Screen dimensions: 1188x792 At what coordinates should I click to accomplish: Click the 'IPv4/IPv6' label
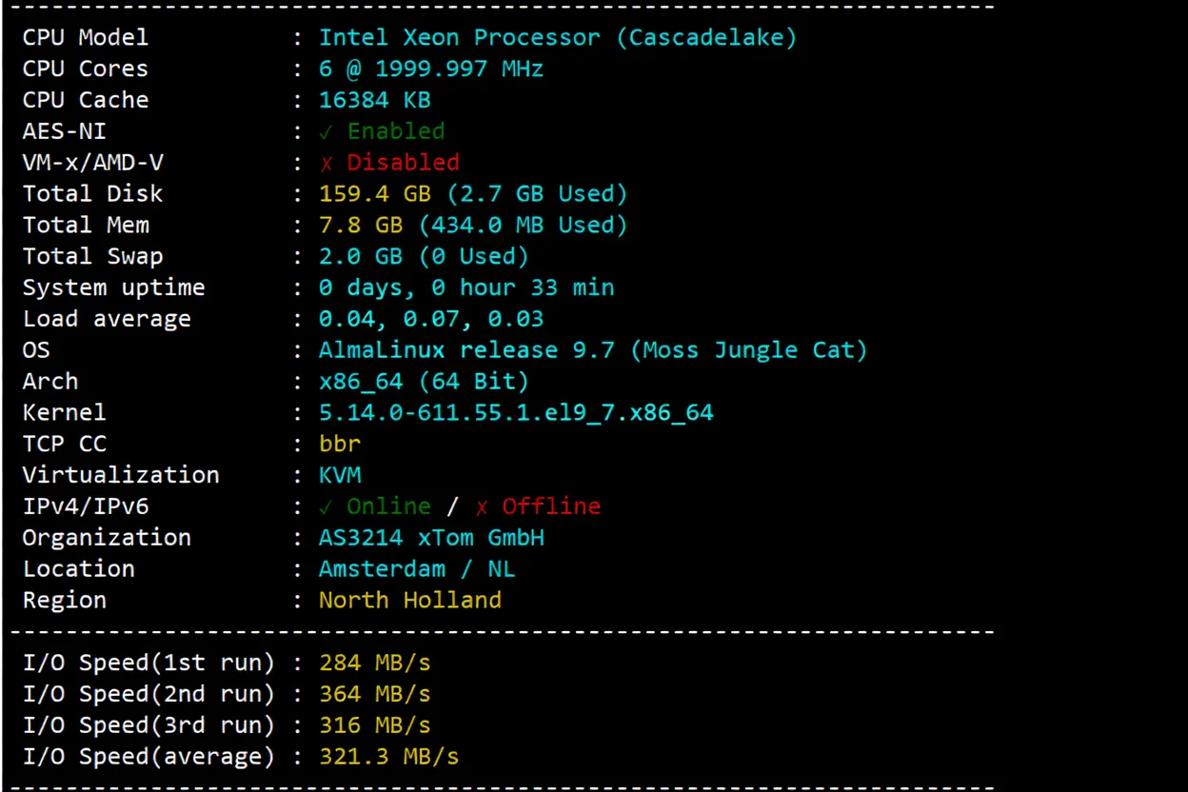pyautogui.click(x=86, y=506)
